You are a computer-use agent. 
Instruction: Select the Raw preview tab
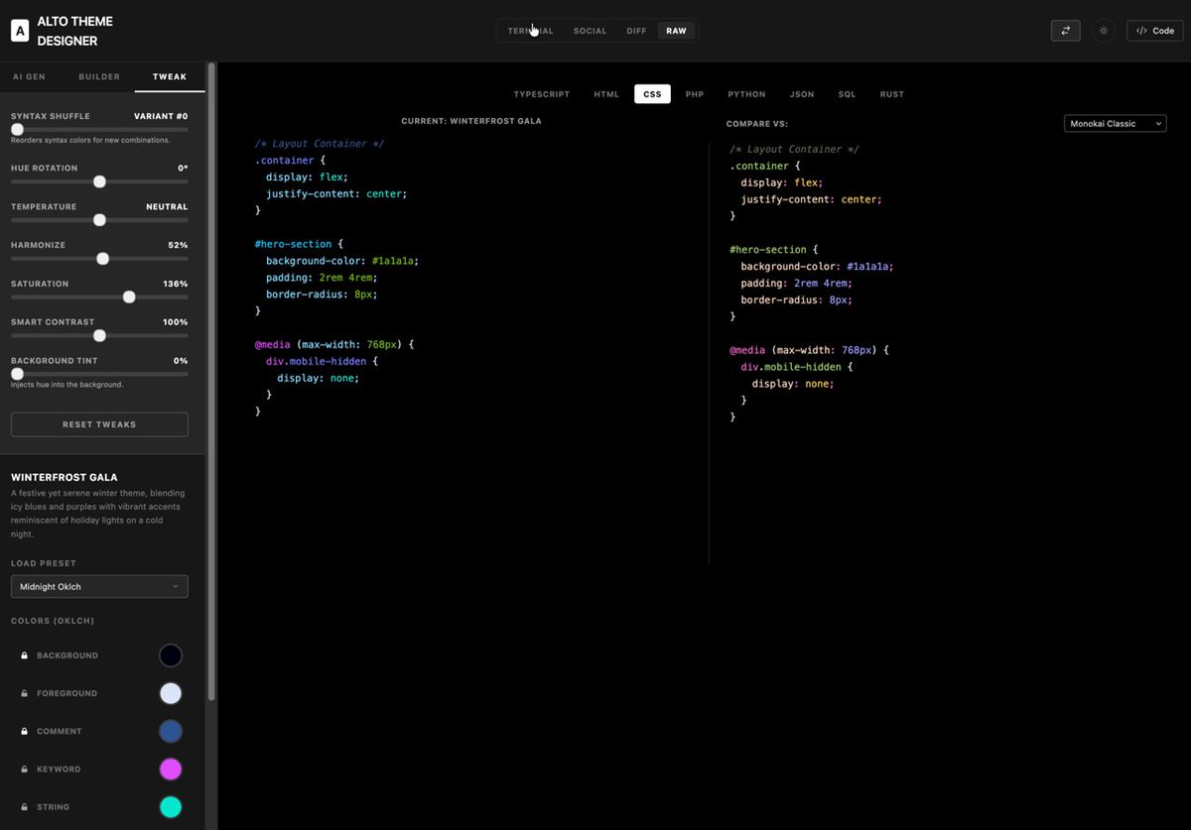pyautogui.click(x=676, y=31)
